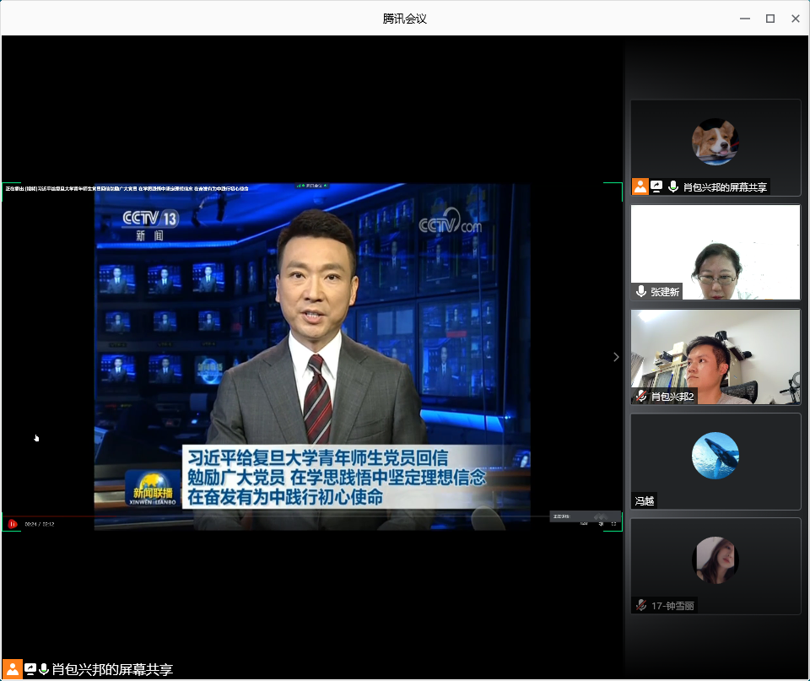Click the muted mic icon for 肖包兴邦2
The height and width of the screenshot is (681, 810).
[x=641, y=396]
